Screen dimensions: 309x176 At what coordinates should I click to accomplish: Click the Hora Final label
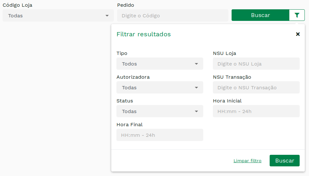click(129, 125)
